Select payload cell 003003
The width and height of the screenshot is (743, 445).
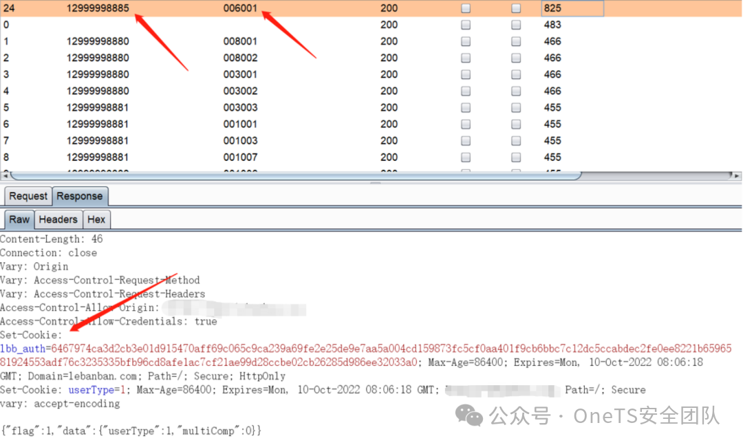240,107
